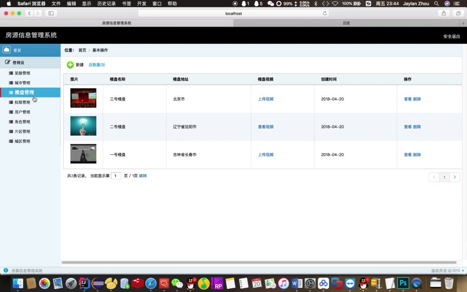The width and height of the screenshot is (467, 292).
Task: Click the 三号楼盘 thumbnail image
Action: pos(83,98)
